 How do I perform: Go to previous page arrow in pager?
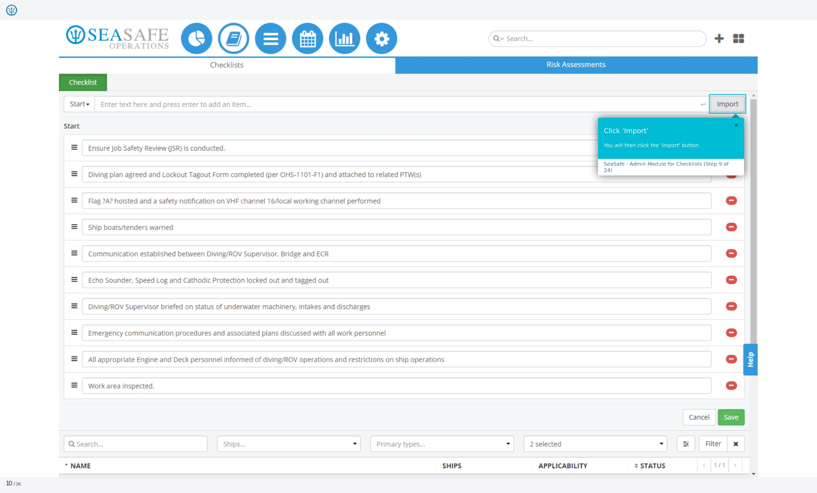(704, 466)
